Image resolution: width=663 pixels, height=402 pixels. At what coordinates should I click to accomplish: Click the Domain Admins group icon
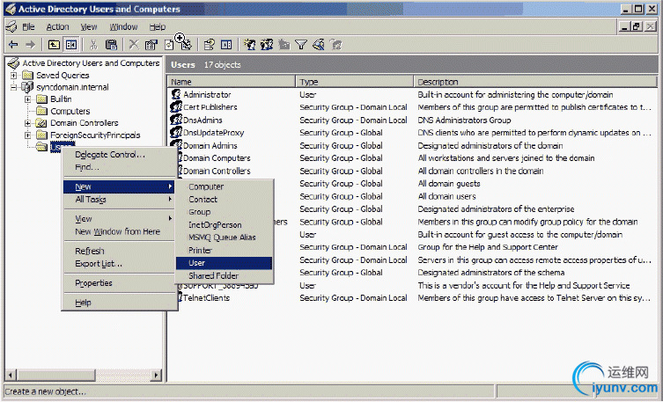click(176, 145)
